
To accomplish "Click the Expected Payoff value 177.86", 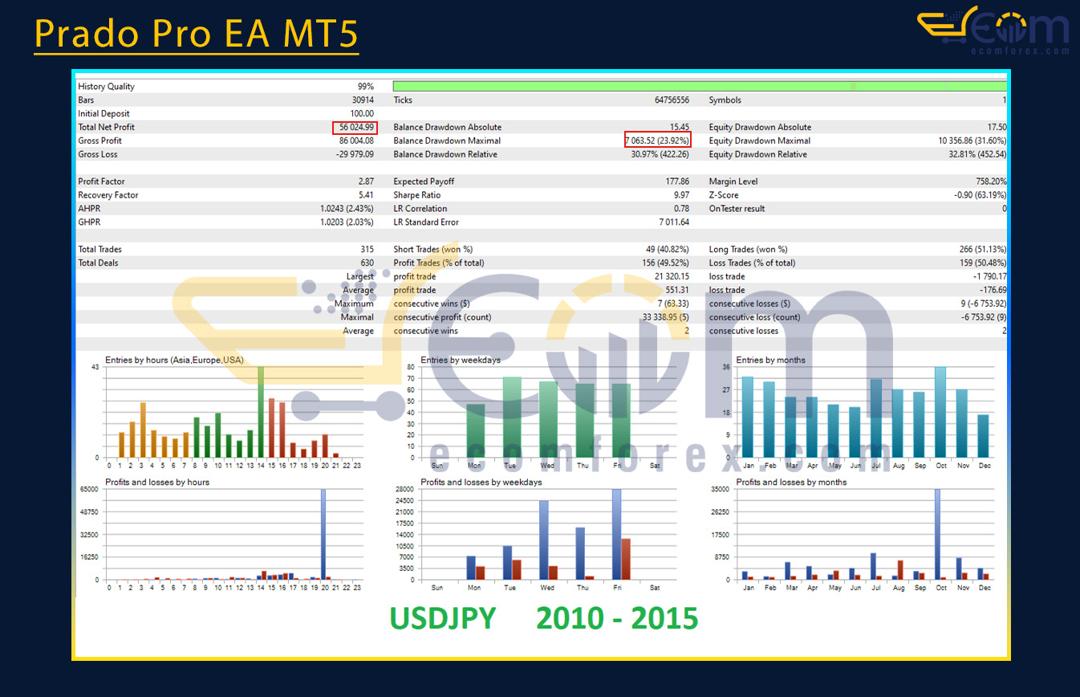I will pos(677,181).
